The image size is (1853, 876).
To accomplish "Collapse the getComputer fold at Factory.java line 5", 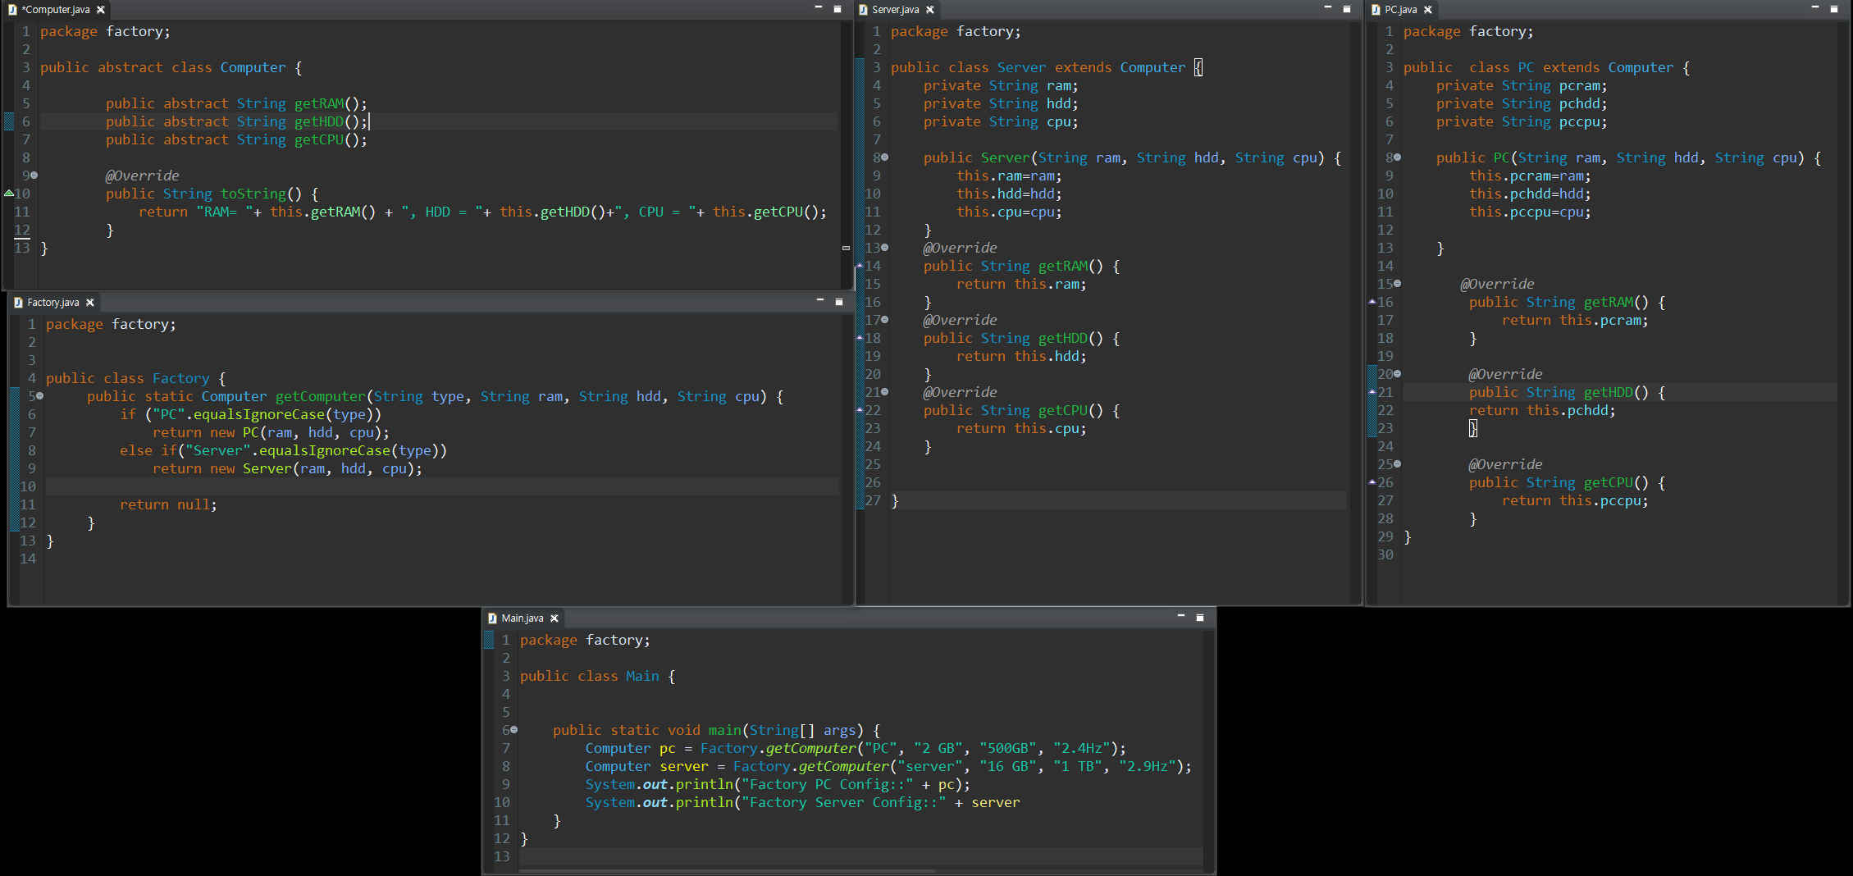I will [39, 396].
